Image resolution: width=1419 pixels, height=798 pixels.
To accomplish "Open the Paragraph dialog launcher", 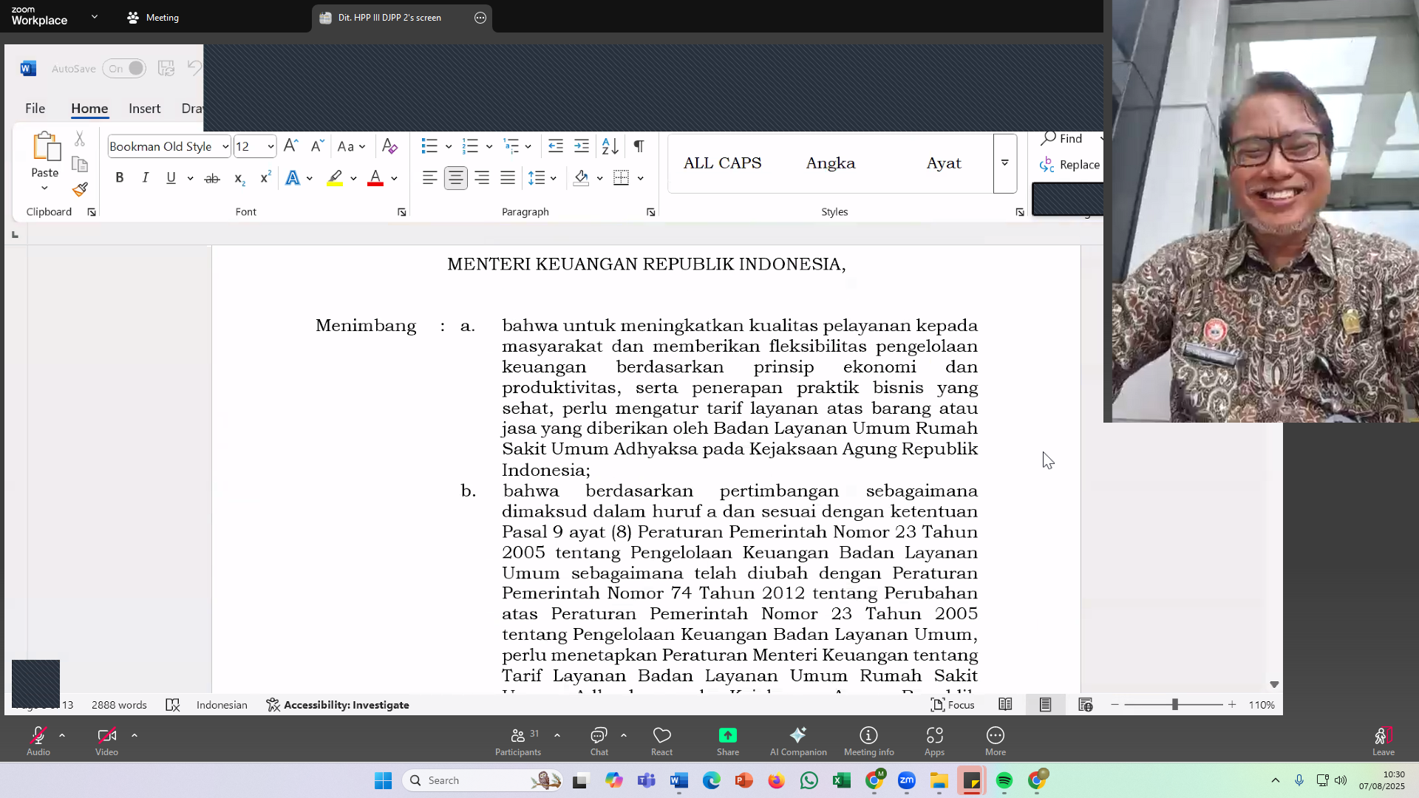I will pos(651,212).
